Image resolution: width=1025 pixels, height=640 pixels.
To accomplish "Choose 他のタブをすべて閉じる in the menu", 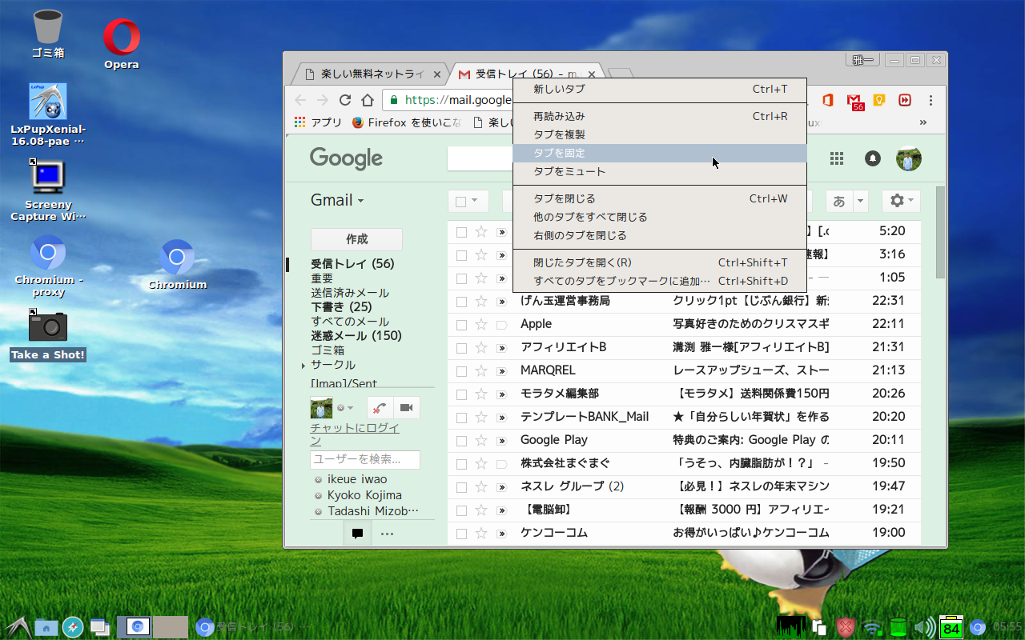I will (x=661, y=217).
